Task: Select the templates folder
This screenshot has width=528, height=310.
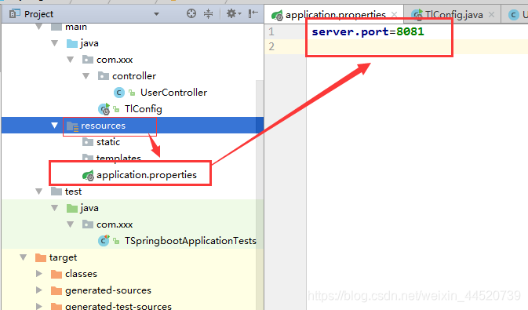Action: click(x=118, y=158)
